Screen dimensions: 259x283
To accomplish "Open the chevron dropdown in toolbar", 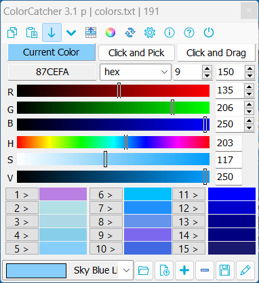I will pos(71,33).
